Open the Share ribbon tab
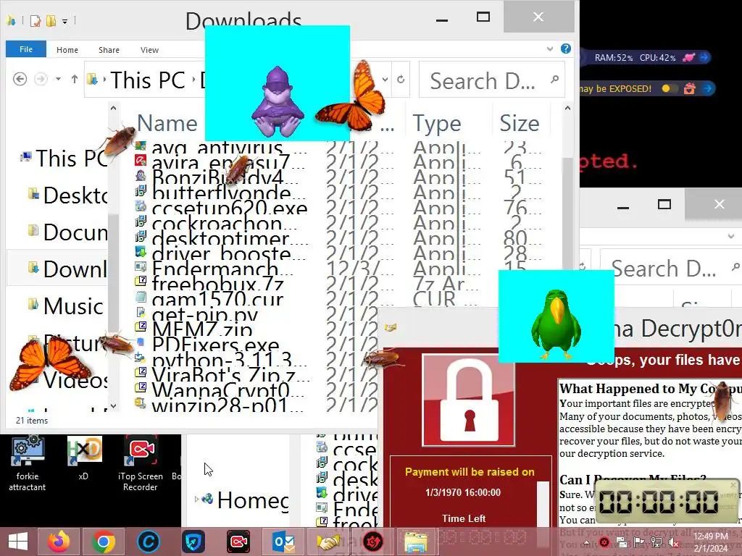 (109, 50)
